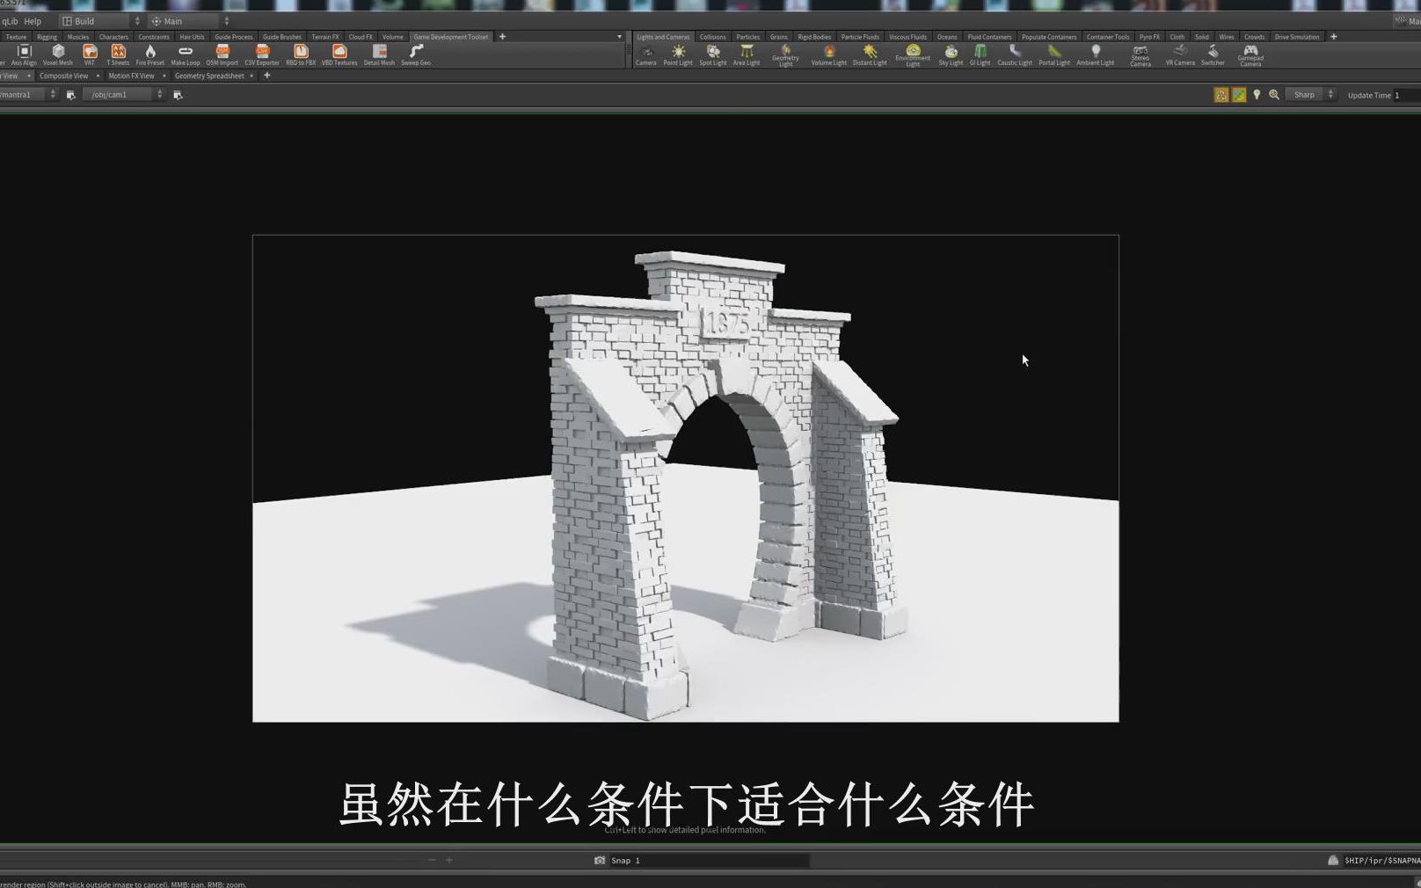Open the qLib menu
This screenshot has width=1421, height=888.
(10, 21)
